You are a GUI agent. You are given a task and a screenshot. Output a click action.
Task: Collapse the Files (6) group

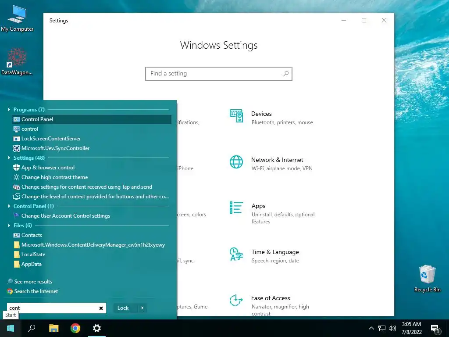coord(9,226)
